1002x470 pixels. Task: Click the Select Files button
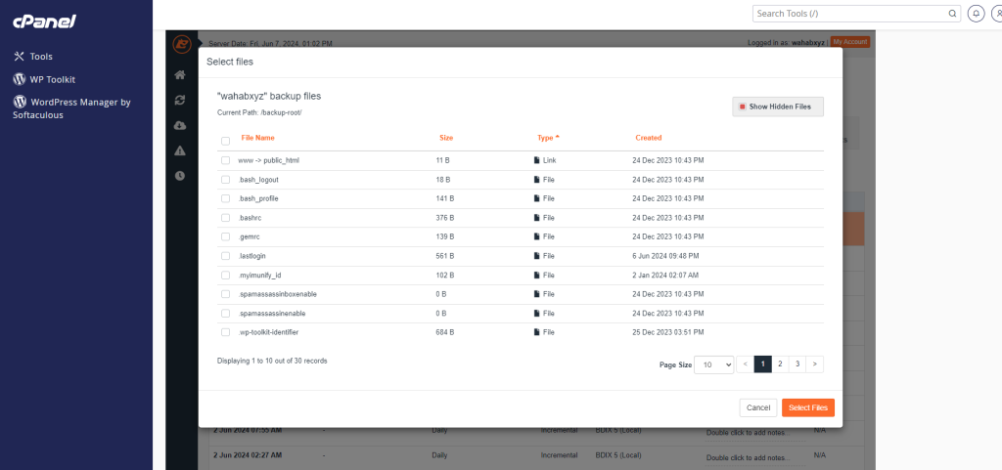click(x=807, y=407)
